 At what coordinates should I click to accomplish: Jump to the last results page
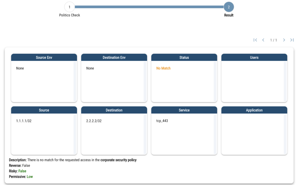pyautogui.click(x=292, y=40)
